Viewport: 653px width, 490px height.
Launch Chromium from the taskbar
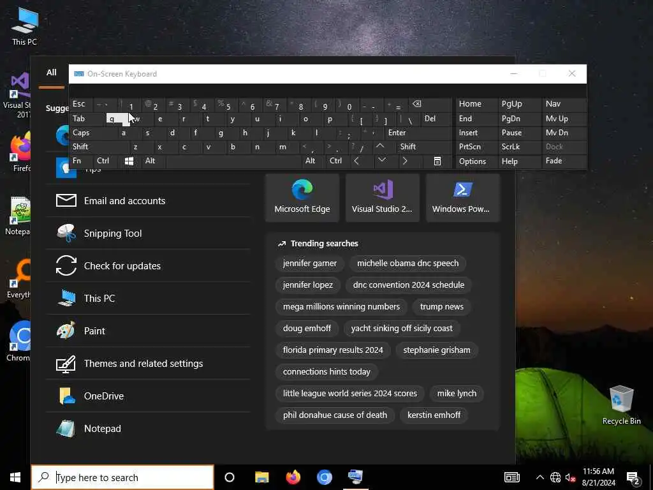(325, 477)
